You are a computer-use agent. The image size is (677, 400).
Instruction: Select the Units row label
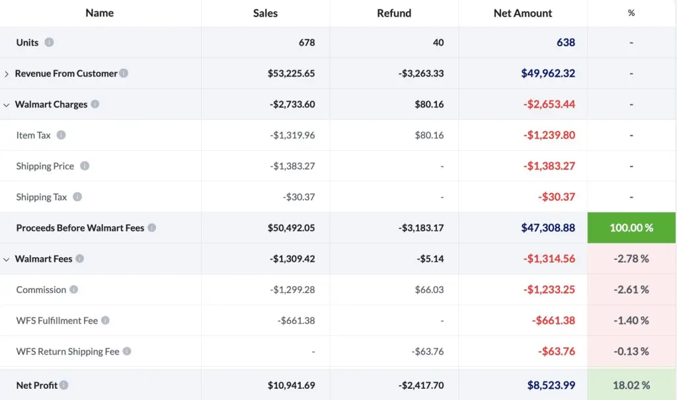27,42
